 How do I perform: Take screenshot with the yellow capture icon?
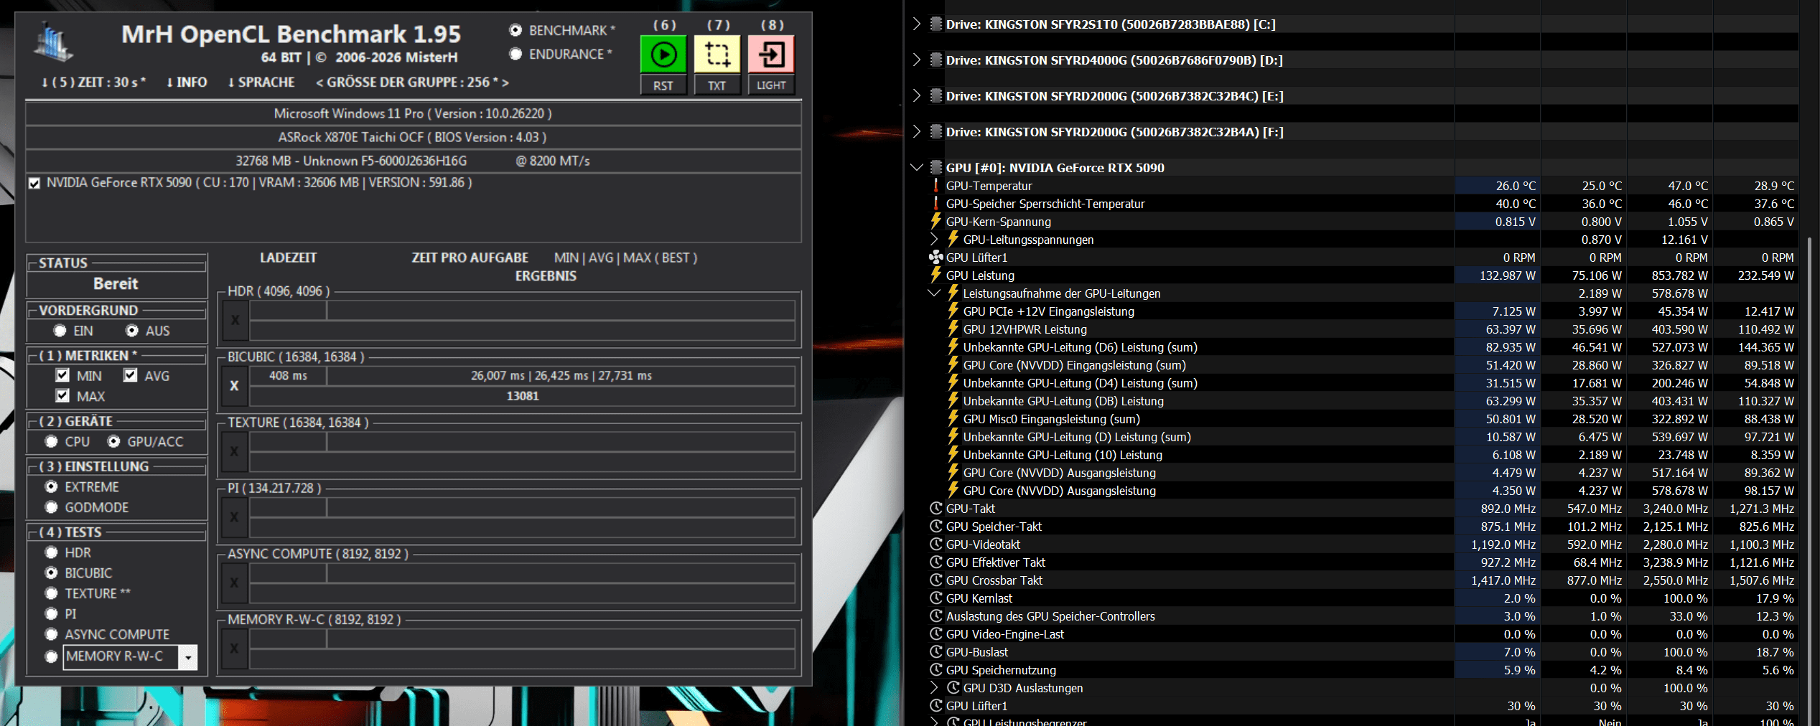[x=717, y=54]
